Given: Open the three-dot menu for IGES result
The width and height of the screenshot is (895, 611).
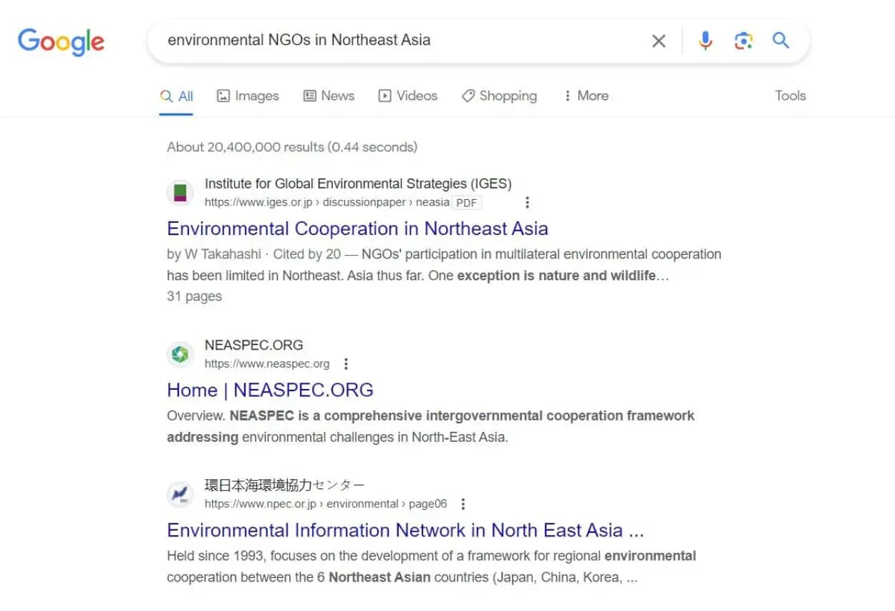Looking at the screenshot, I should tap(528, 203).
